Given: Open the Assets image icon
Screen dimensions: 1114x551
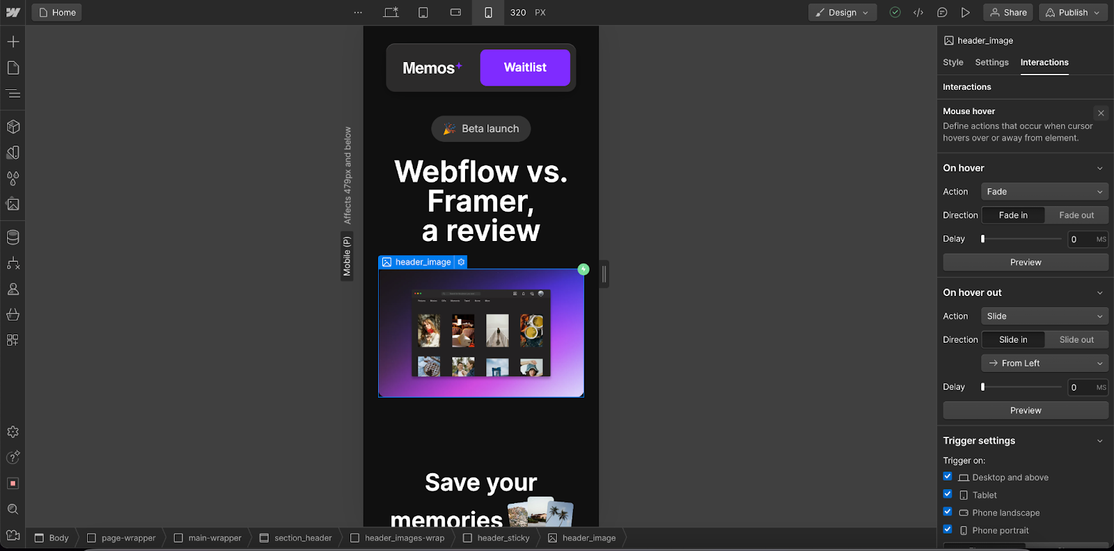Looking at the screenshot, I should coord(13,204).
